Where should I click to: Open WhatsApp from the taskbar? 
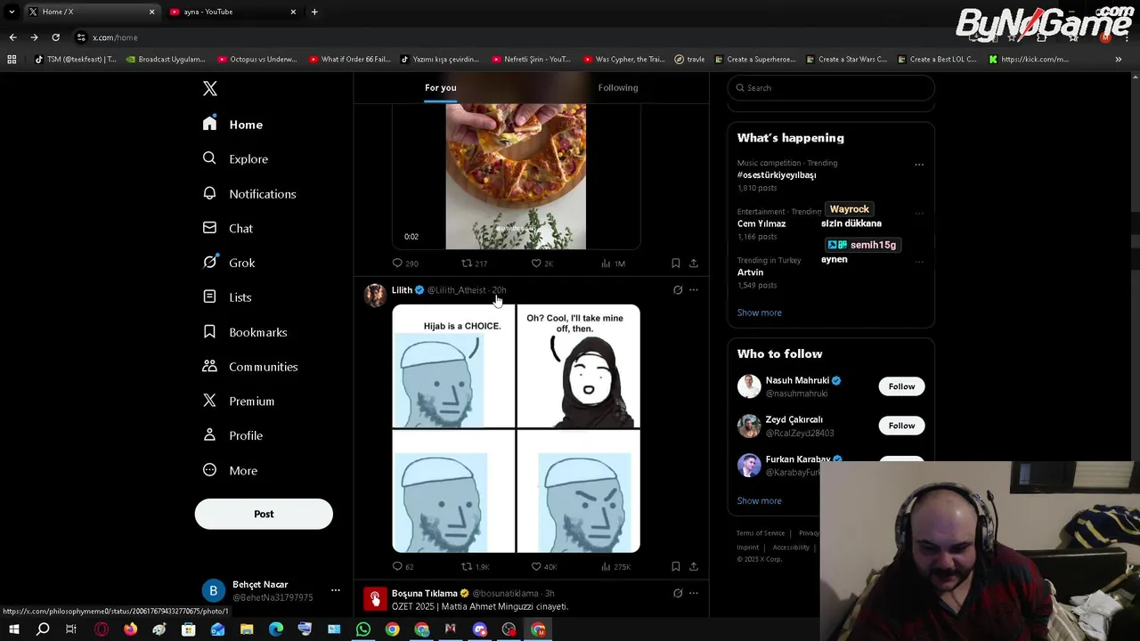[362, 629]
